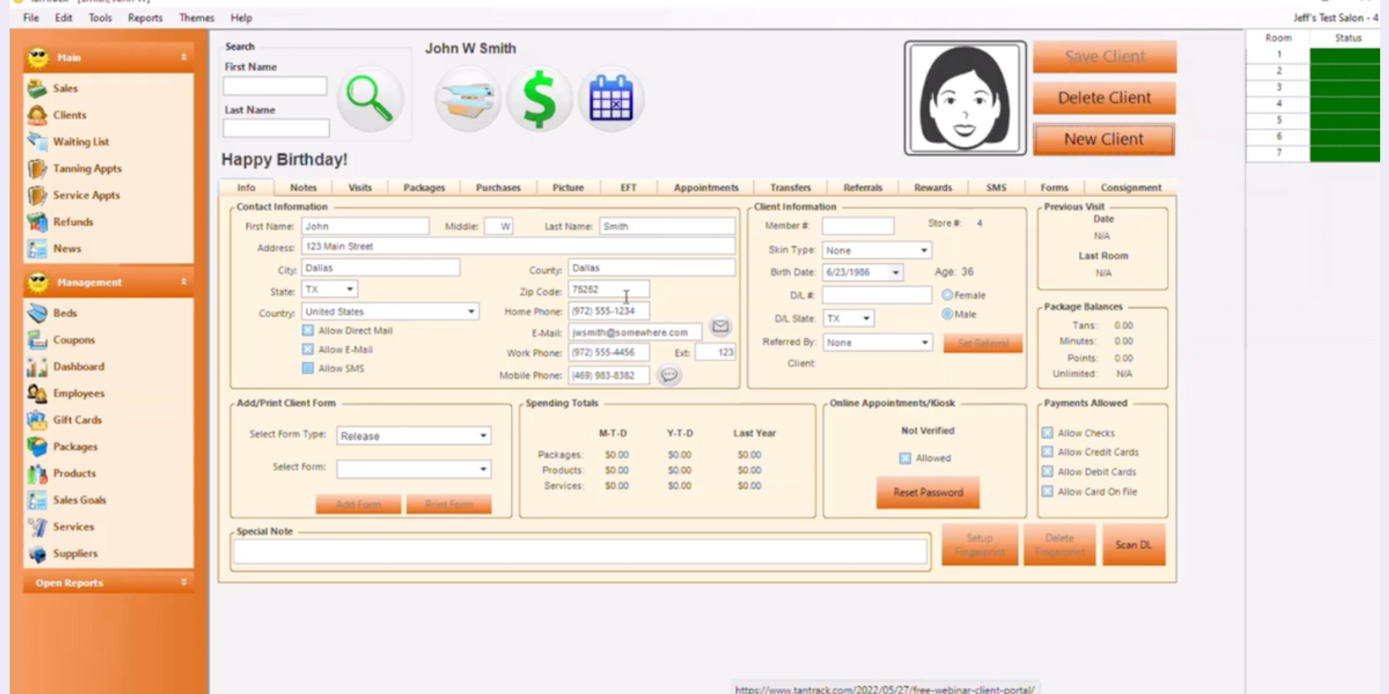This screenshot has width=1389, height=694.
Task: Open Suppliers management icon
Action: (x=37, y=554)
